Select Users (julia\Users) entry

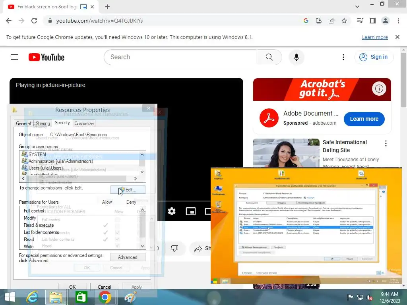pos(45,168)
